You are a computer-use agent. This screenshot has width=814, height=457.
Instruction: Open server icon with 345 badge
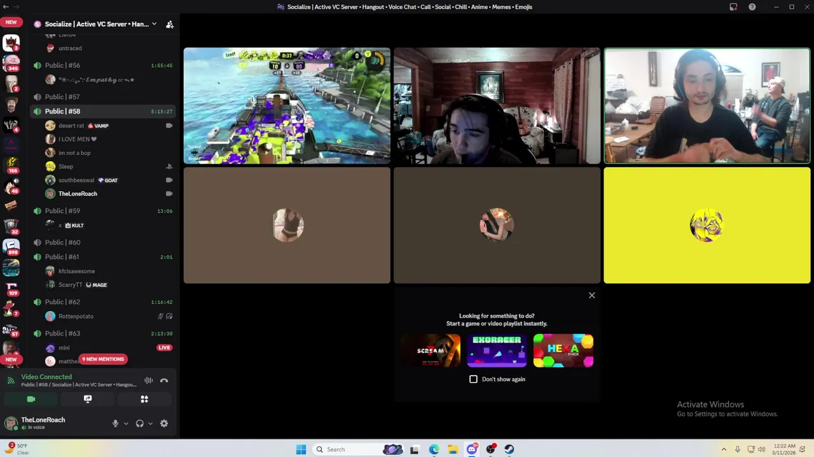pos(11,63)
